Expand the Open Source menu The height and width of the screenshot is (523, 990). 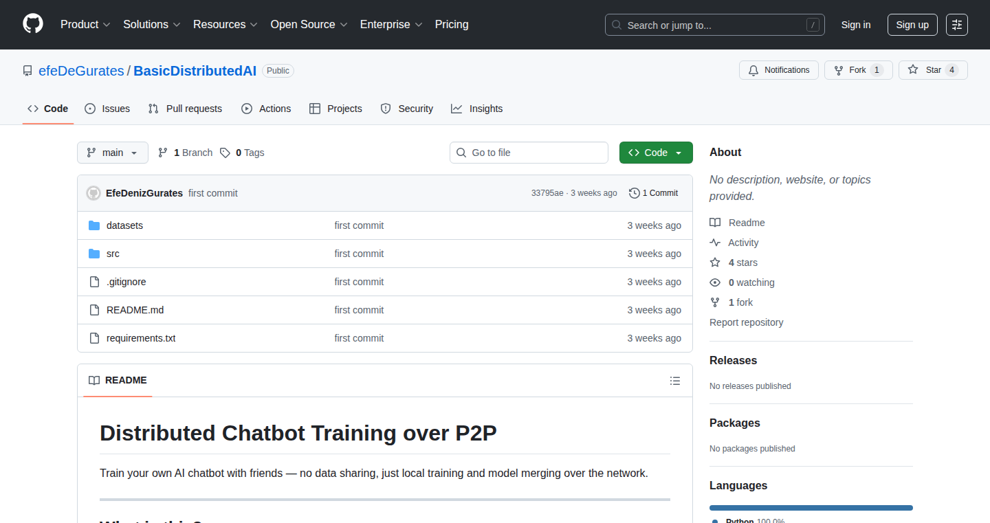[x=309, y=24]
